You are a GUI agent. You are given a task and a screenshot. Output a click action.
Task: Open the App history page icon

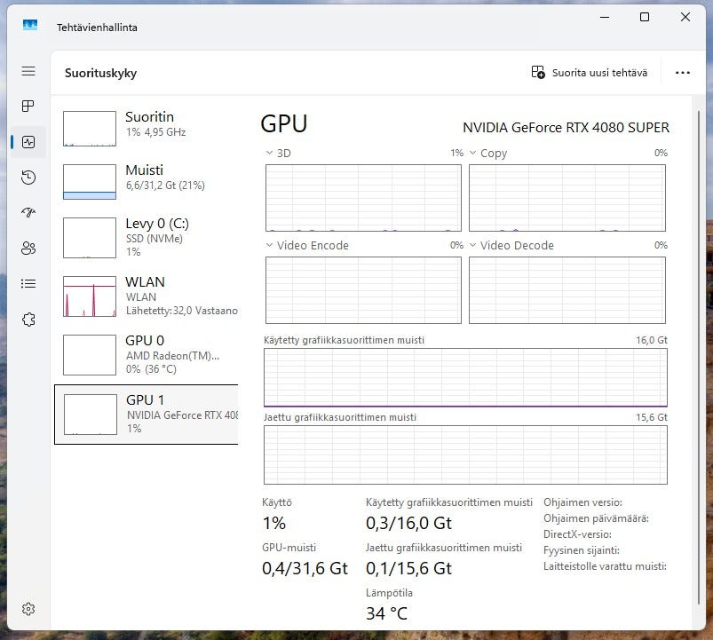click(x=28, y=178)
